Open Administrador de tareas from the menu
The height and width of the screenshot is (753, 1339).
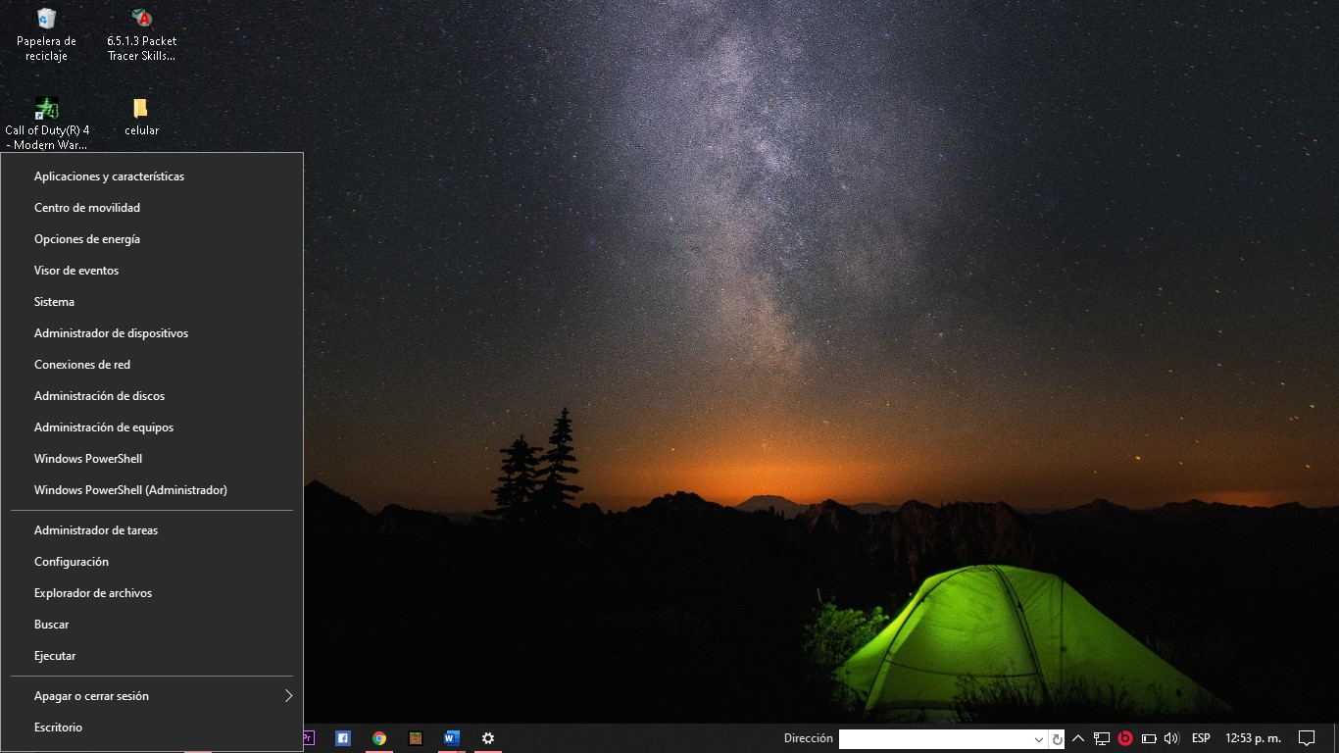96,530
